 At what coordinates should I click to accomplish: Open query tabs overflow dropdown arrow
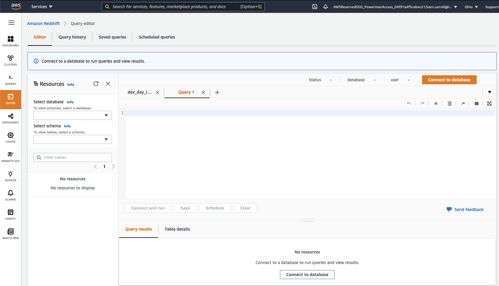(x=490, y=92)
